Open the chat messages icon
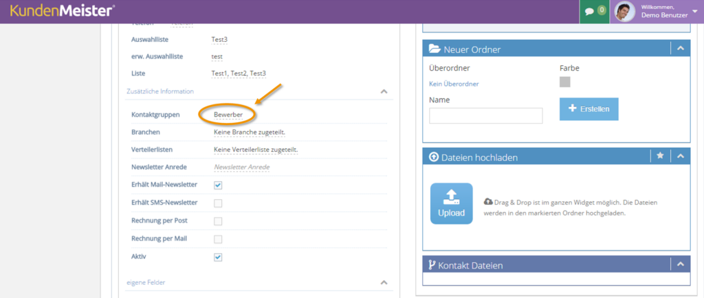The width and height of the screenshot is (704, 298). point(589,12)
